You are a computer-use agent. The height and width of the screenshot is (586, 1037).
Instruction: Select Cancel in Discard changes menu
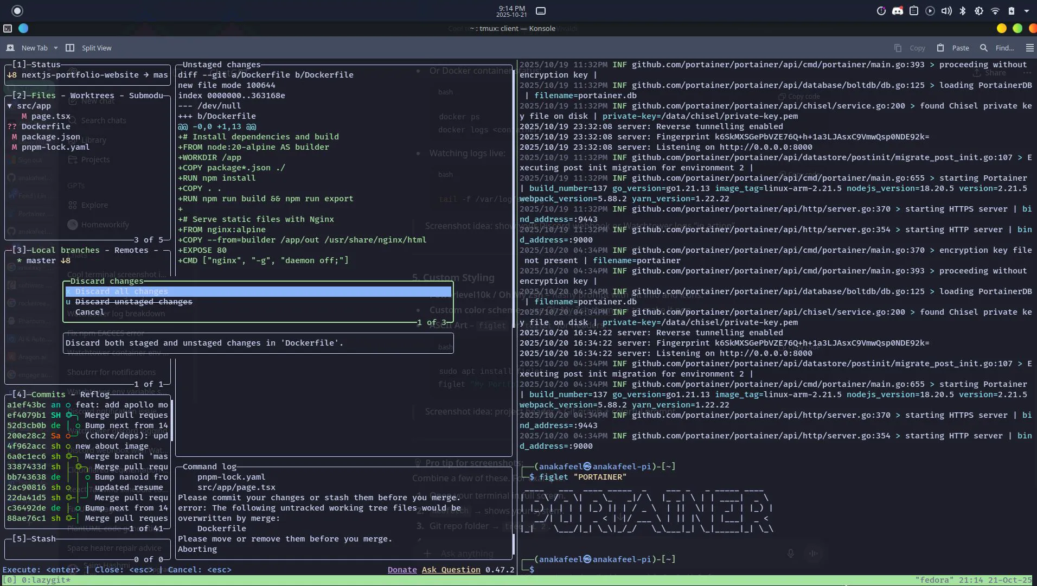click(258, 312)
